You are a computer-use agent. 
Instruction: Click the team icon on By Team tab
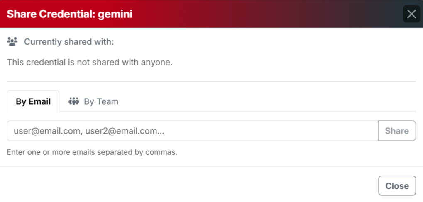74,101
